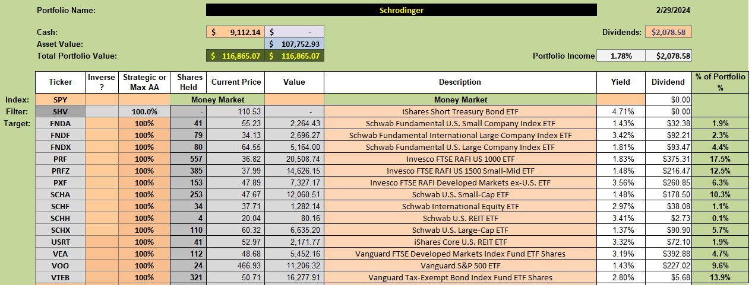The image size is (752, 285).
Task: Click the 100.0% strategic allocation for SHV
Action: pos(144,111)
